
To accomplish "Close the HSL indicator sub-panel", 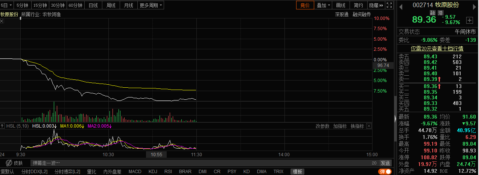I will point(369,126).
